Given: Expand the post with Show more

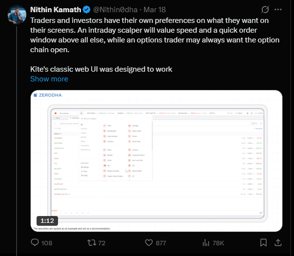Looking at the screenshot, I should (49, 79).
